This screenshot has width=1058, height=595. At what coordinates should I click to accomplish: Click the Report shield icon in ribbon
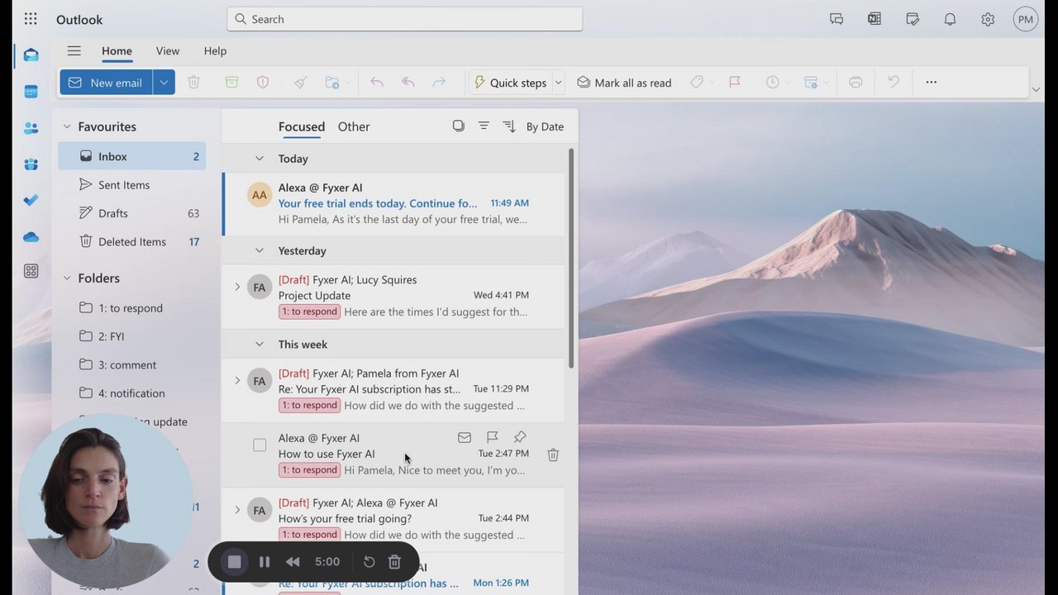coord(263,83)
